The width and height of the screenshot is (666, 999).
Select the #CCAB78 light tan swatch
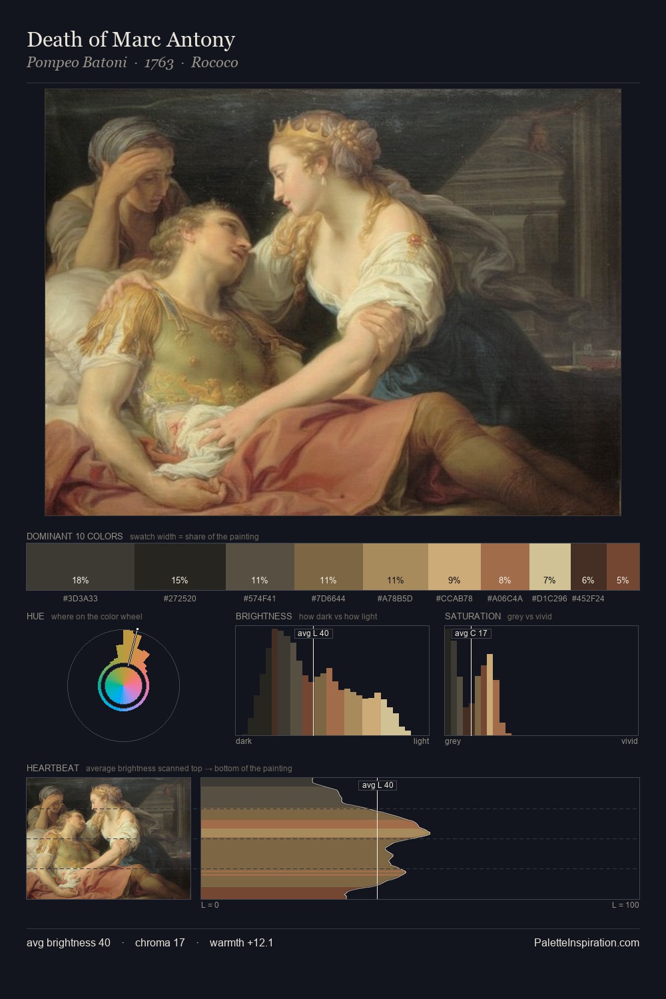[454, 567]
